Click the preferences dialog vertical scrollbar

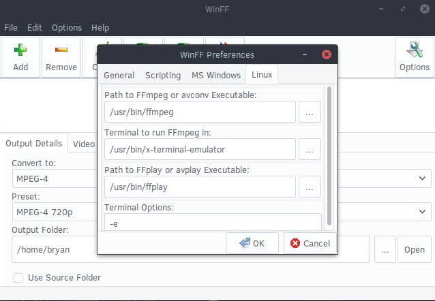(329, 156)
